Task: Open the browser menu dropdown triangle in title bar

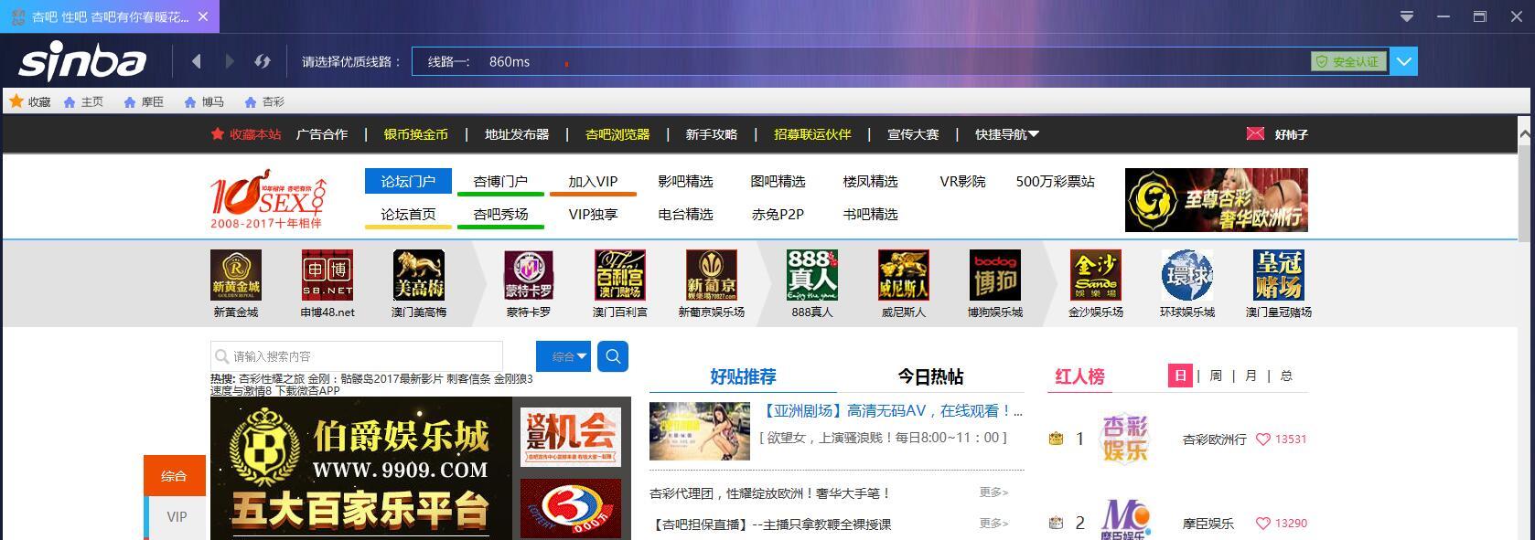Action: click(x=1407, y=16)
